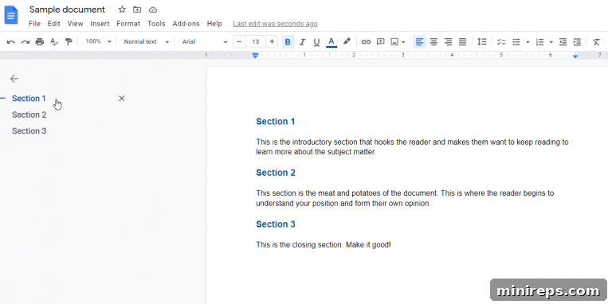
Task: Clear formatting
Action: 596,42
